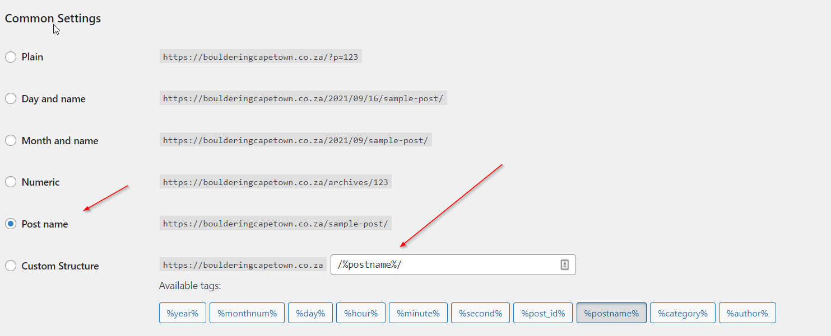Insert the %post_id% tag
Image resolution: width=831 pixels, height=336 pixels.
(543, 313)
